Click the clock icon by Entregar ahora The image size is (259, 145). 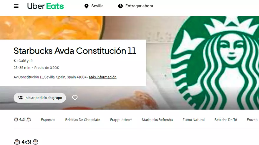[x=120, y=6]
